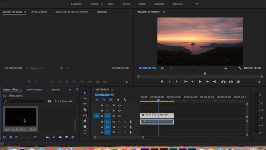Solo audio track A2
Screen dimensions: 266x150
click(125, 127)
